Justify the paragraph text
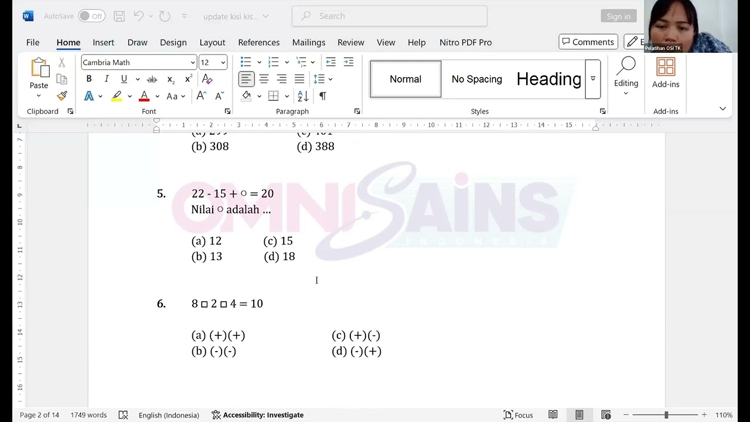Screen dimensions: 750x422 coord(299,79)
